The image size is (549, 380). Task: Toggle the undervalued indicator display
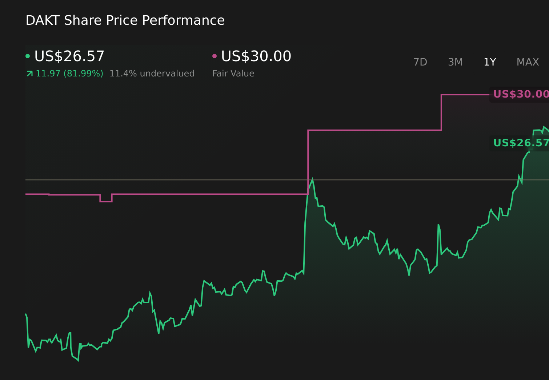pyautogui.click(x=152, y=73)
